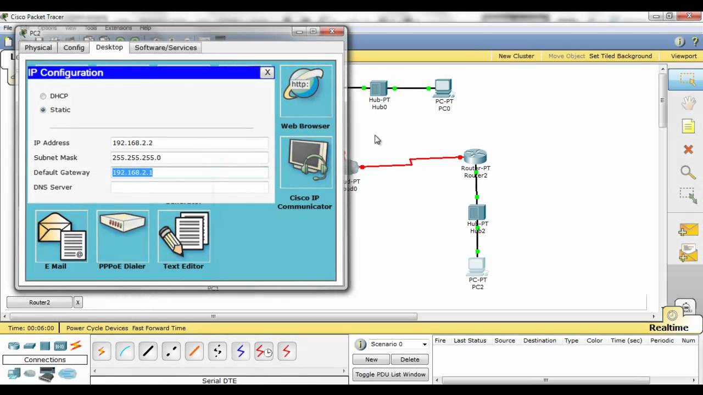Close the Router2 bottom tab with X

(x=77, y=302)
